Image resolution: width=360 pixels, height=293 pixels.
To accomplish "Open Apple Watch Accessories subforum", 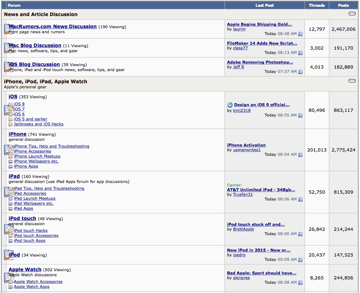I will click(38, 282).
